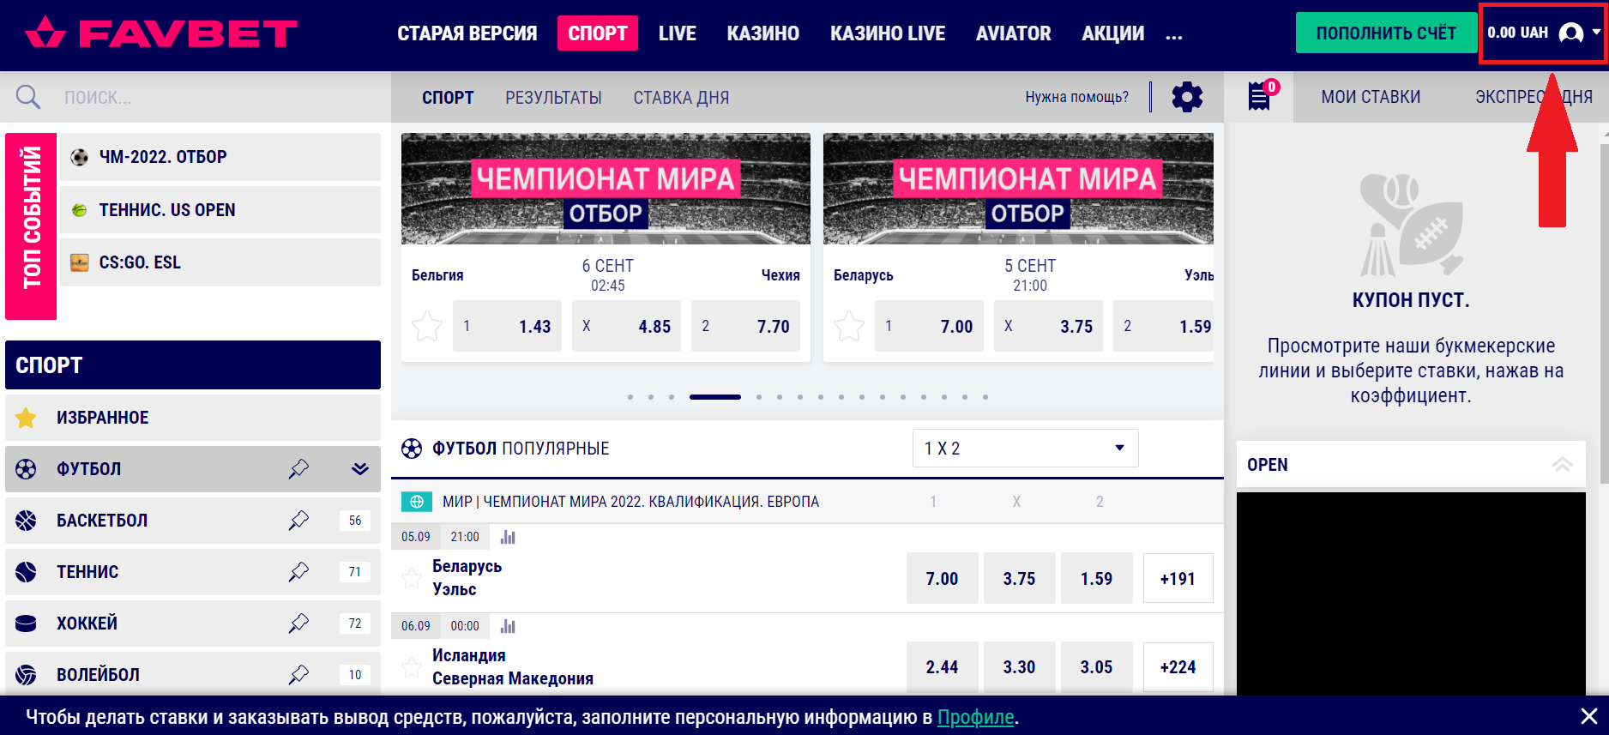Pin Теннис in the sports list

(x=298, y=572)
